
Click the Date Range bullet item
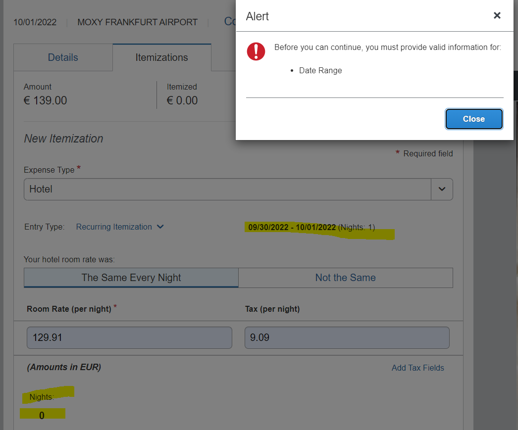point(320,70)
